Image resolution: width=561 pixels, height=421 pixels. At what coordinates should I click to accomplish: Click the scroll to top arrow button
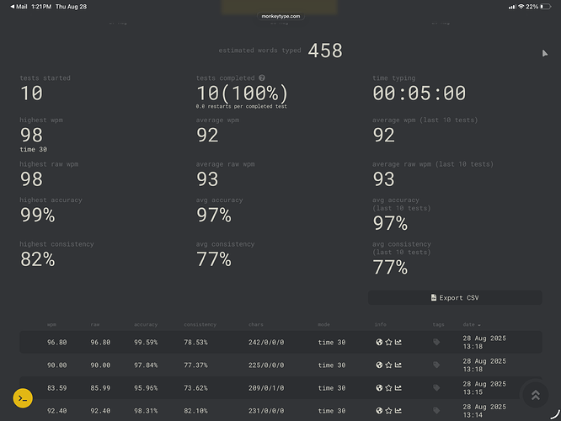point(535,395)
